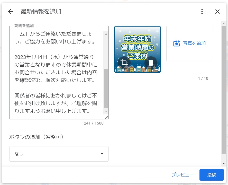Click text line 関係者の皆様におかれましてはご不
This screenshot has width=228, height=185.
coord(56,95)
